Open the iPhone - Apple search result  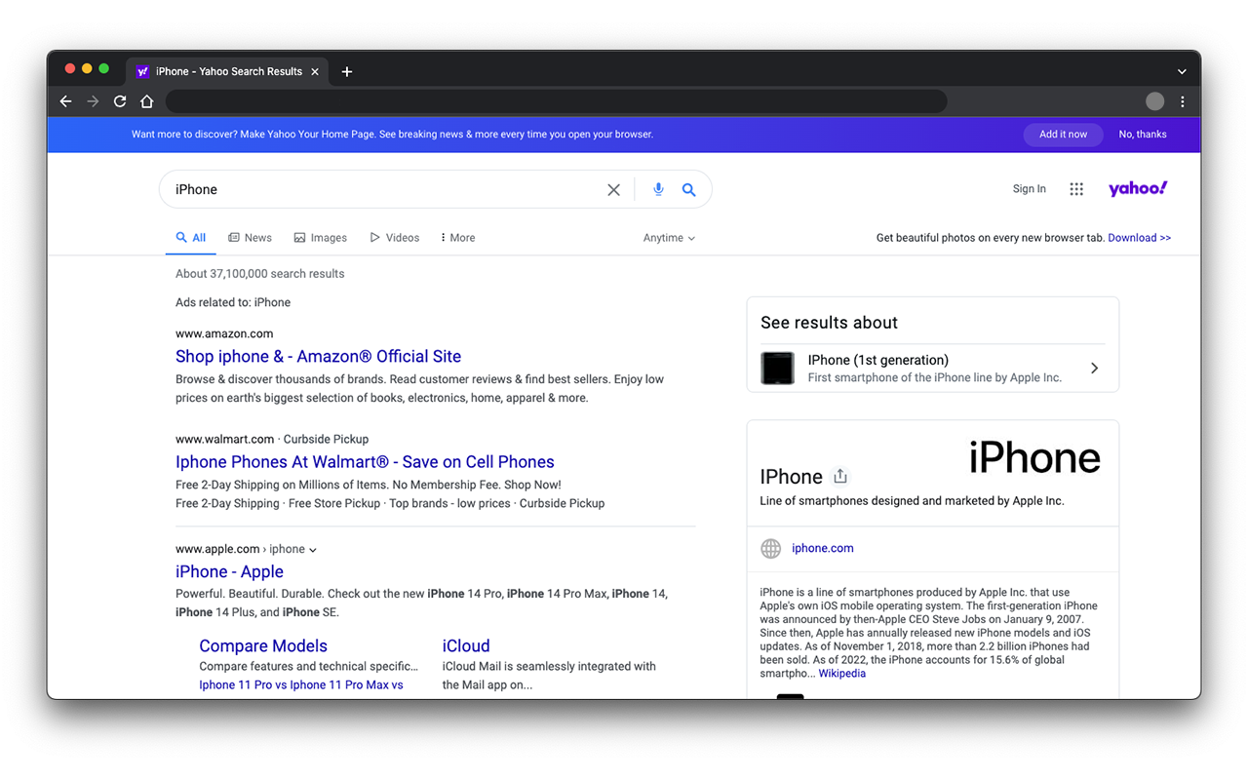[x=229, y=572]
